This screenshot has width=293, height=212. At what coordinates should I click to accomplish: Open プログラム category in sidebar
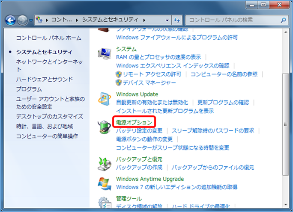29,89
